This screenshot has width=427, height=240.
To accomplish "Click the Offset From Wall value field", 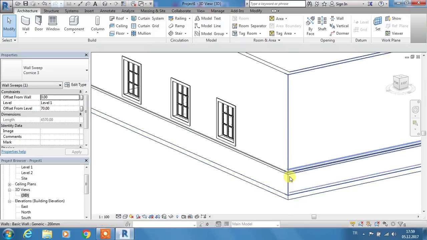I will pyautogui.click(x=60, y=97).
